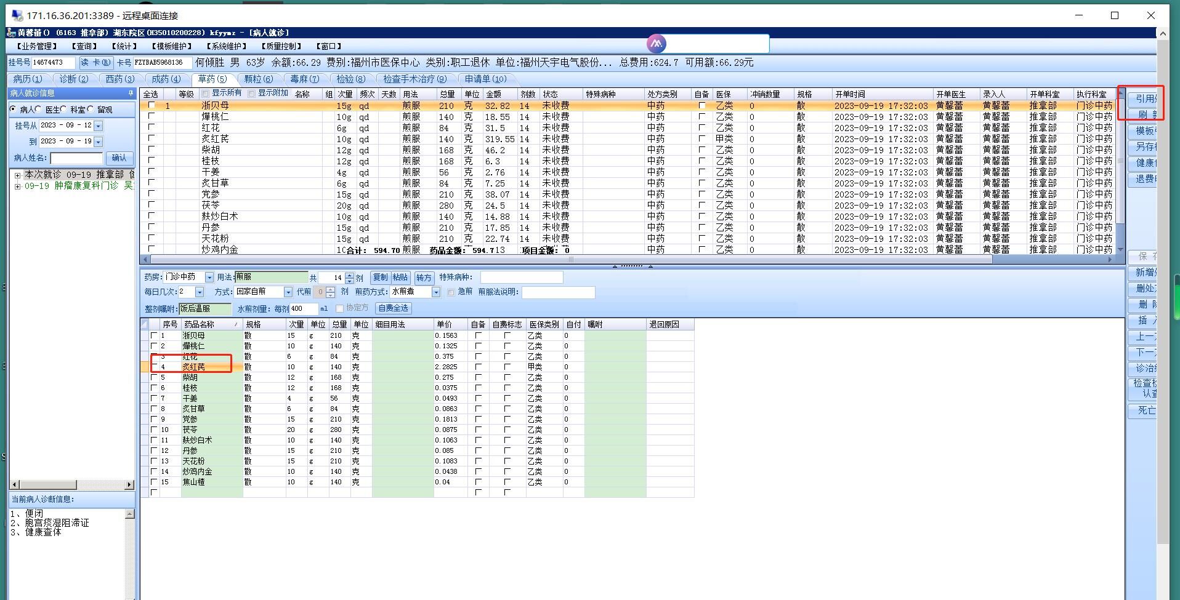The image size is (1180, 600).
Task: Click the purple M floating logo icon
Action: (x=657, y=44)
